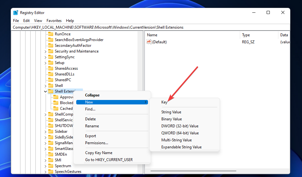Viewport: 302px width, 177px height.
Task: Click the SharedAccess folder icon
Action: pyautogui.click(x=51, y=68)
